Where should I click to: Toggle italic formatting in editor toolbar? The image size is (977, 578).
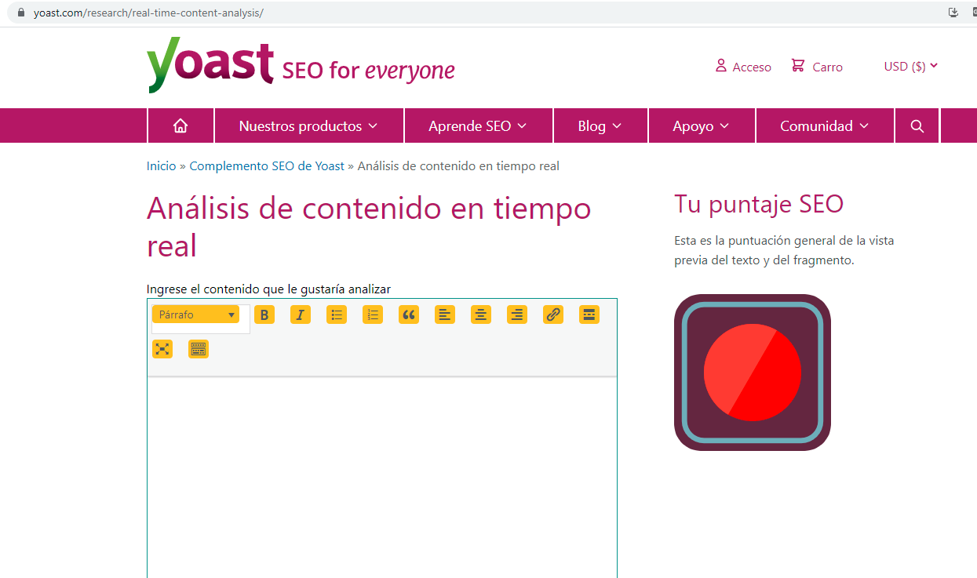pyautogui.click(x=301, y=314)
